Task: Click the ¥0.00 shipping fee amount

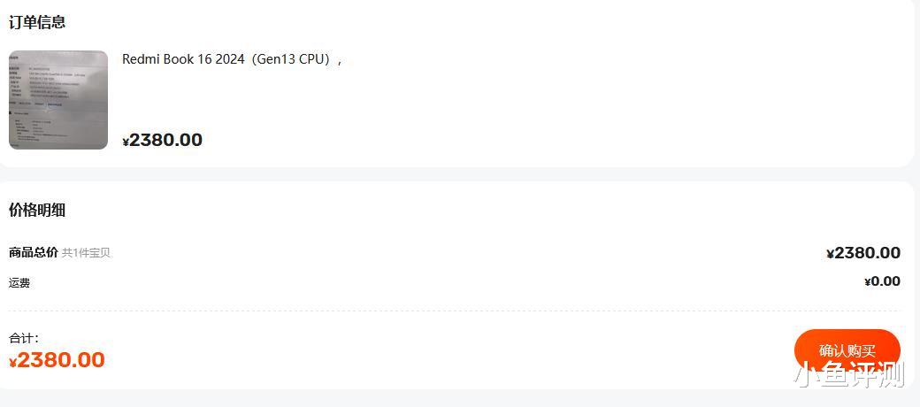Action: click(x=882, y=281)
